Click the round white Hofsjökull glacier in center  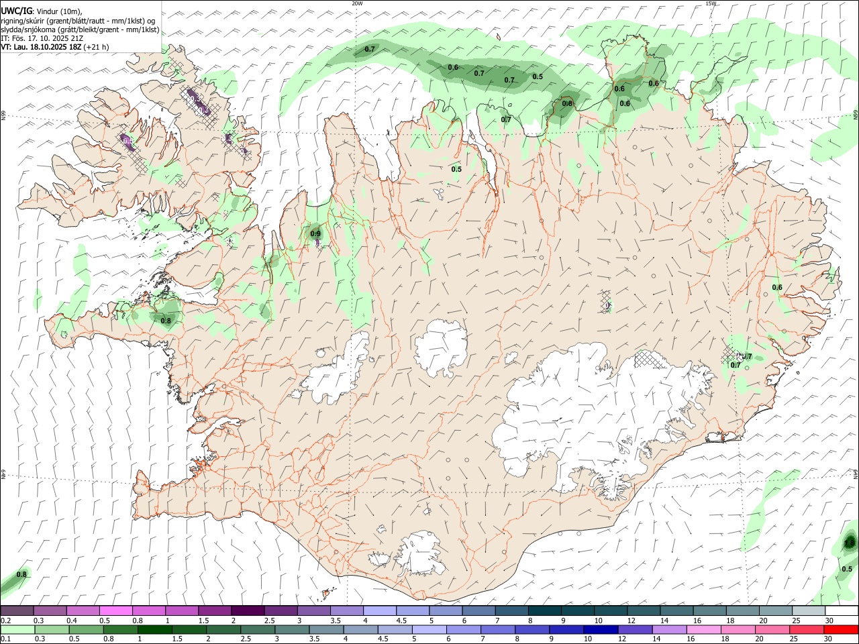point(441,347)
